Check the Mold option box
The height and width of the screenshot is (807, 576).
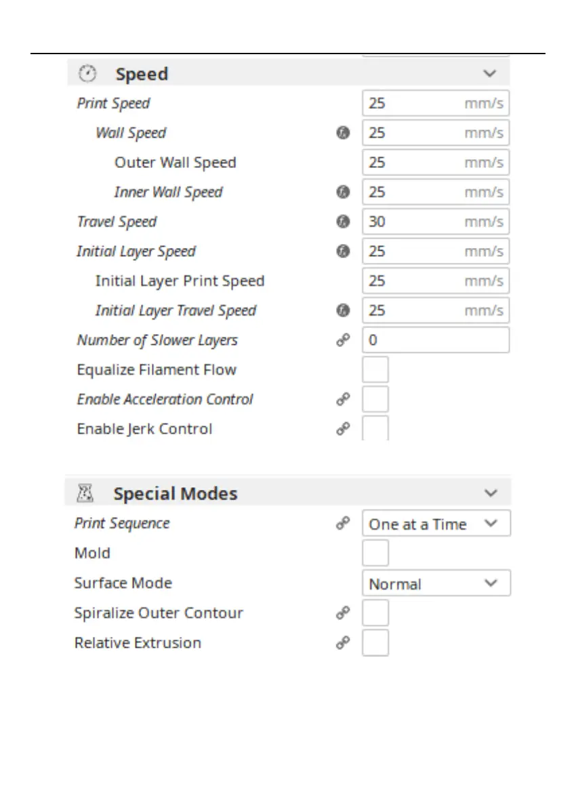[375, 554]
